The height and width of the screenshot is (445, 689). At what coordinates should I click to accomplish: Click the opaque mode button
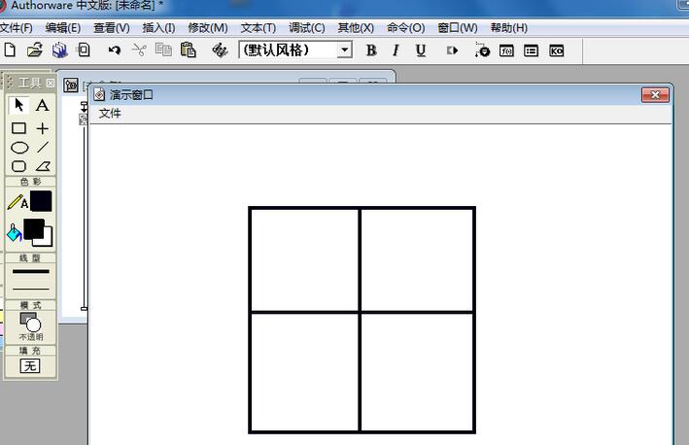pyautogui.click(x=30, y=326)
